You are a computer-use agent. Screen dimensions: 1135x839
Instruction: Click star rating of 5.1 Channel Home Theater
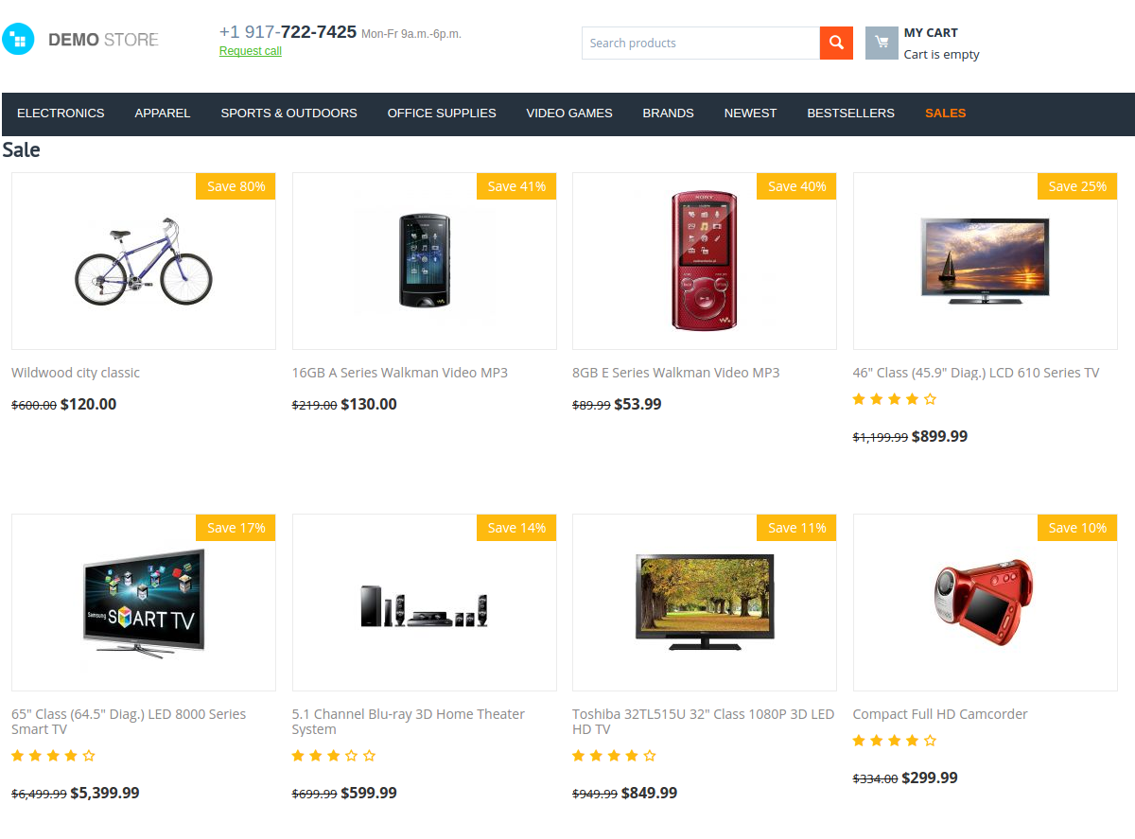334,756
